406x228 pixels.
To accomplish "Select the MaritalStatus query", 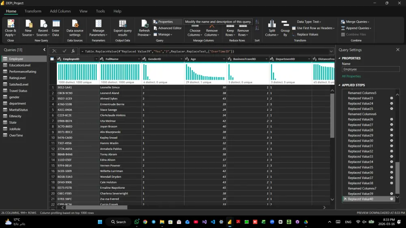I will pos(24,110).
